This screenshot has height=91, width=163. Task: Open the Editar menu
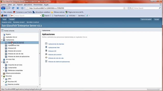(10, 5)
